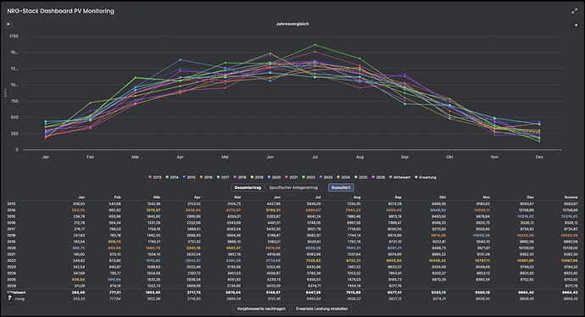Hide the 2022 series in the legend

(x=309, y=177)
